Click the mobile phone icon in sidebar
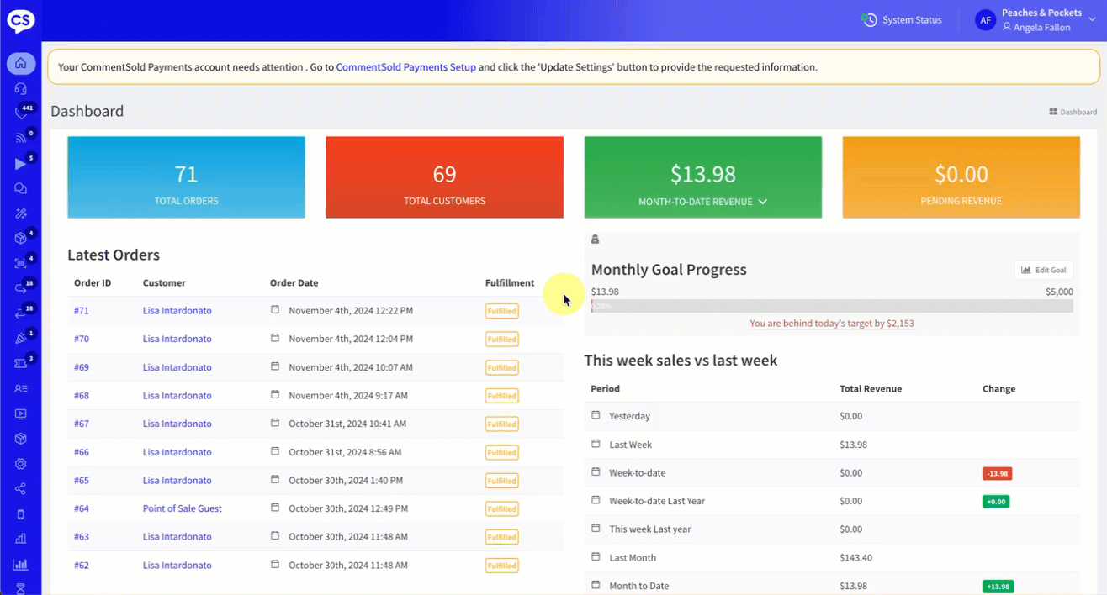This screenshot has width=1107, height=595. [x=21, y=514]
